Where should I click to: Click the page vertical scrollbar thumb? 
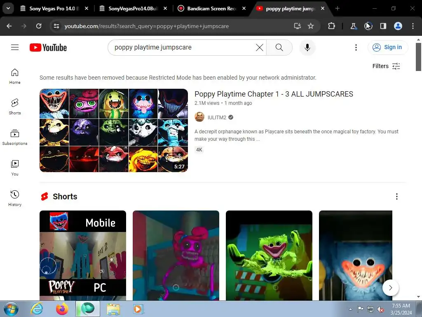click(x=418, y=57)
